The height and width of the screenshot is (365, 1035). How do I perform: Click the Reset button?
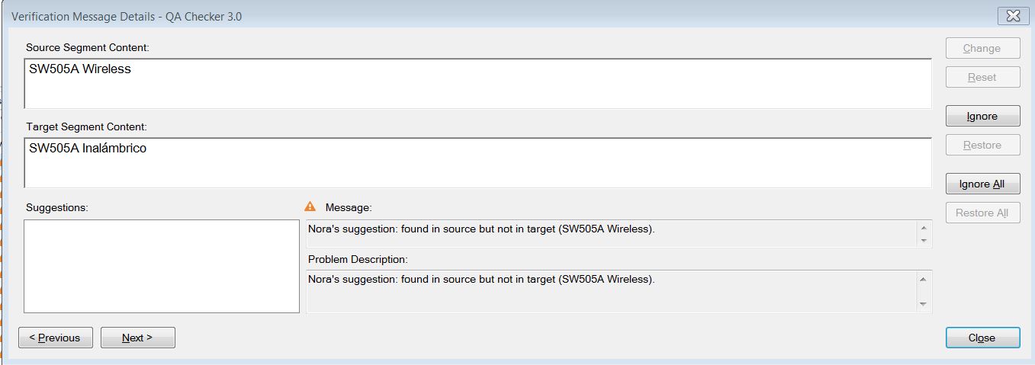click(982, 77)
